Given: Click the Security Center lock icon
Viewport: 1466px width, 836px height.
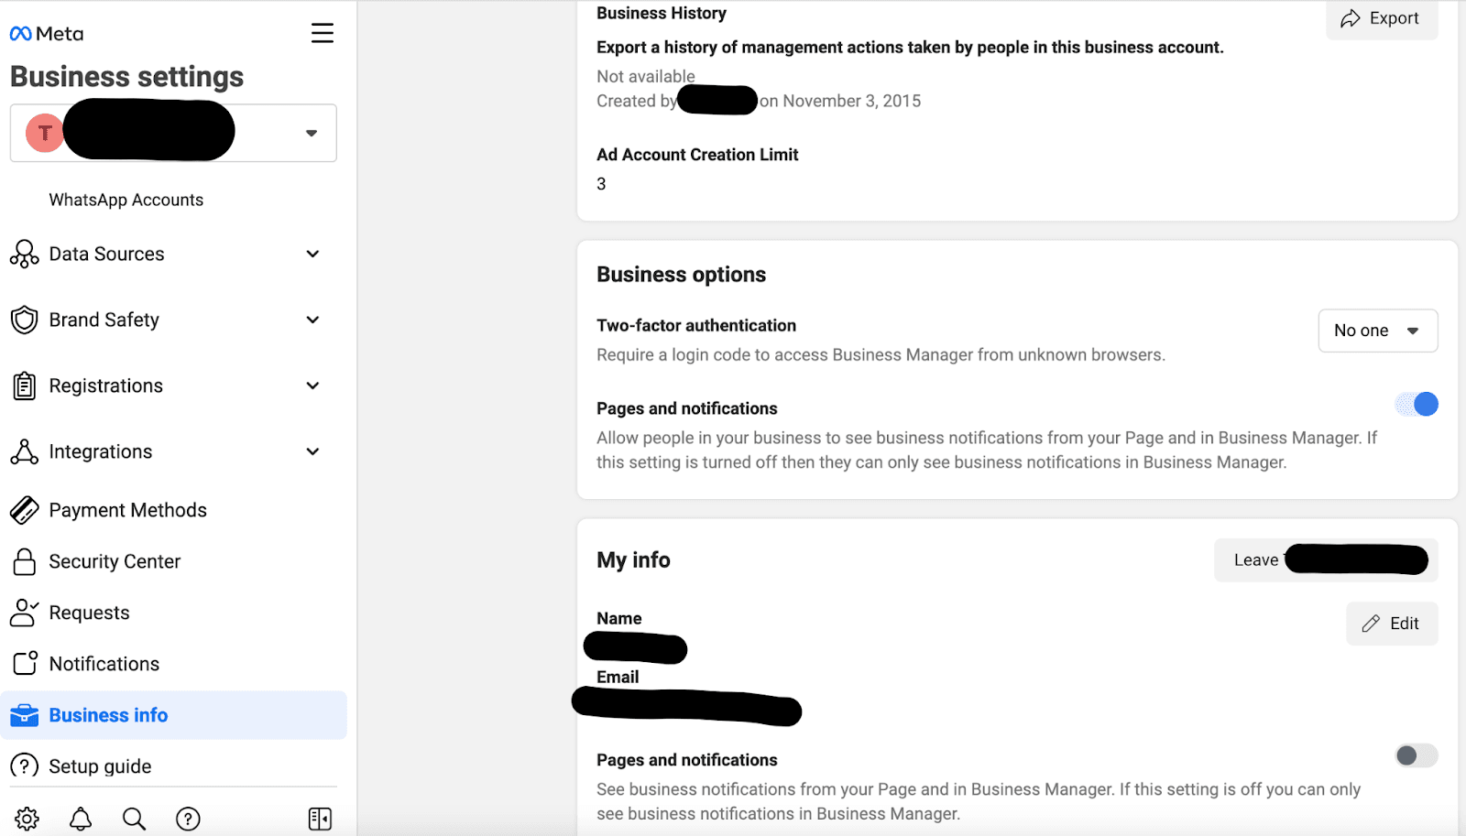Looking at the screenshot, I should tap(25, 561).
